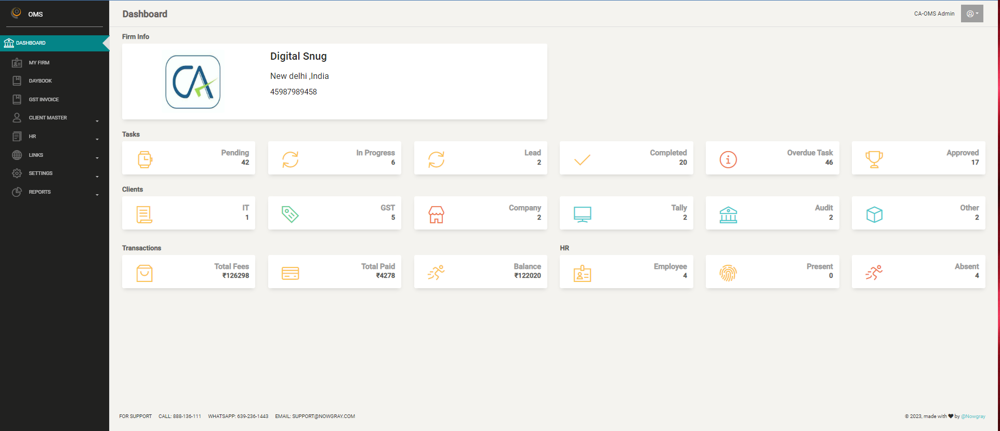1000x431 pixels.
Task: Click the support call number 888-136-111
Action: [187, 416]
